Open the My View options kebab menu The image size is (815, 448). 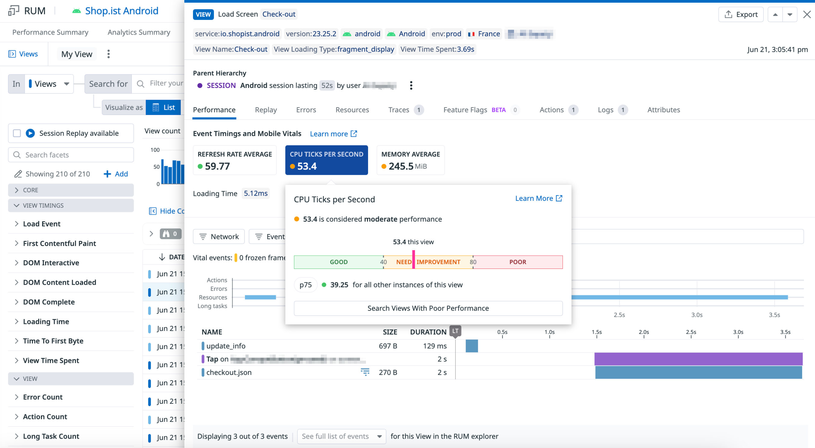coord(109,54)
